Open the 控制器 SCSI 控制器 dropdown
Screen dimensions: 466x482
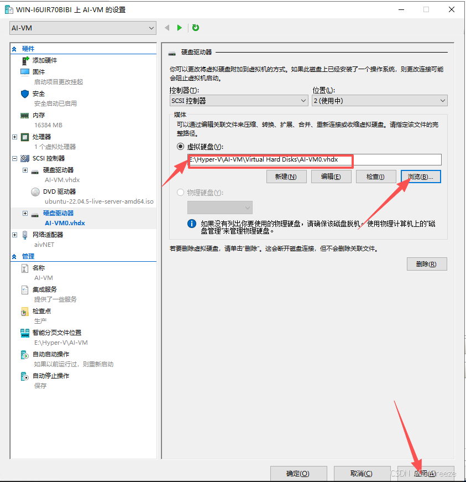(x=239, y=101)
